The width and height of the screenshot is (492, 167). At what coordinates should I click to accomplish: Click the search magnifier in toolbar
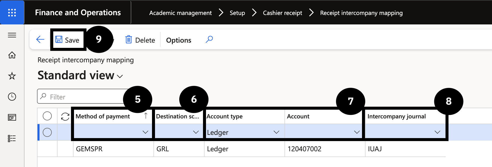click(209, 39)
